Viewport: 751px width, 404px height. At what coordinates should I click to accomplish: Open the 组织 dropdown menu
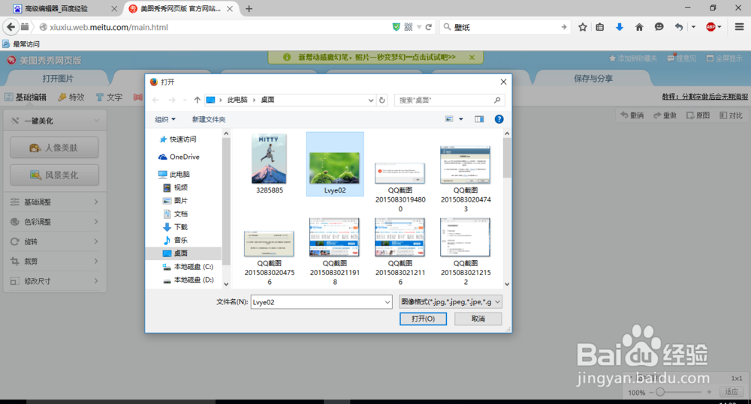(x=165, y=119)
